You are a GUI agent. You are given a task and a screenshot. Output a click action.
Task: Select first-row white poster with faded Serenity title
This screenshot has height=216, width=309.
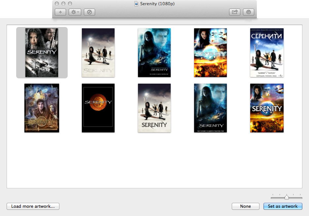tap(98, 53)
